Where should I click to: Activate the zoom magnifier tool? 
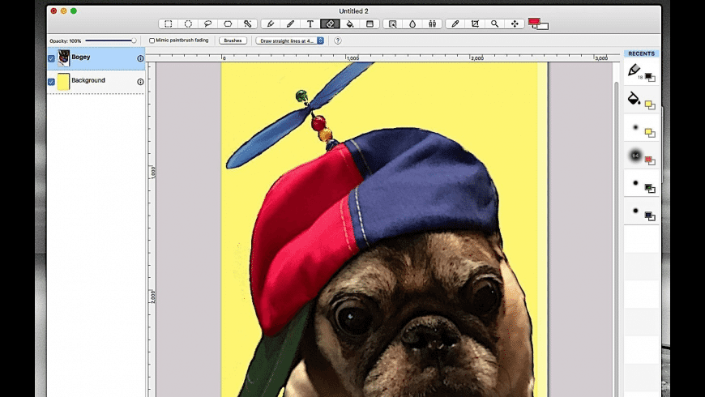point(494,24)
